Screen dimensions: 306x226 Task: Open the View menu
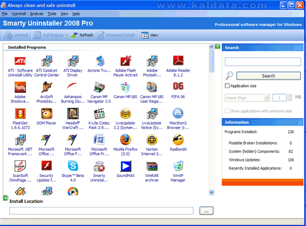[64, 14]
